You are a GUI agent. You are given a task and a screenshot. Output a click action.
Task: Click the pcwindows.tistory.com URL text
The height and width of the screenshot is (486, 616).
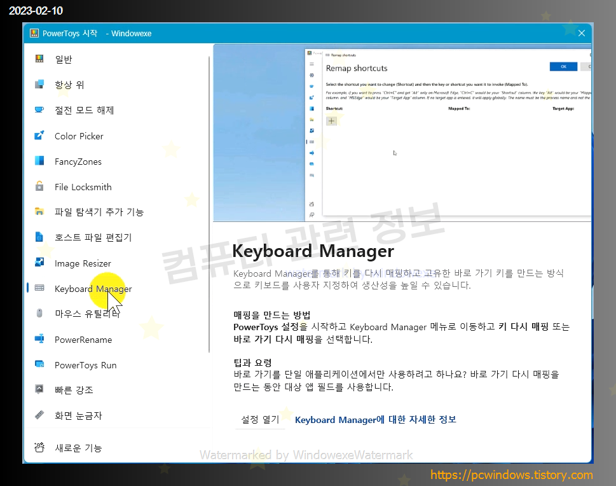(512, 475)
